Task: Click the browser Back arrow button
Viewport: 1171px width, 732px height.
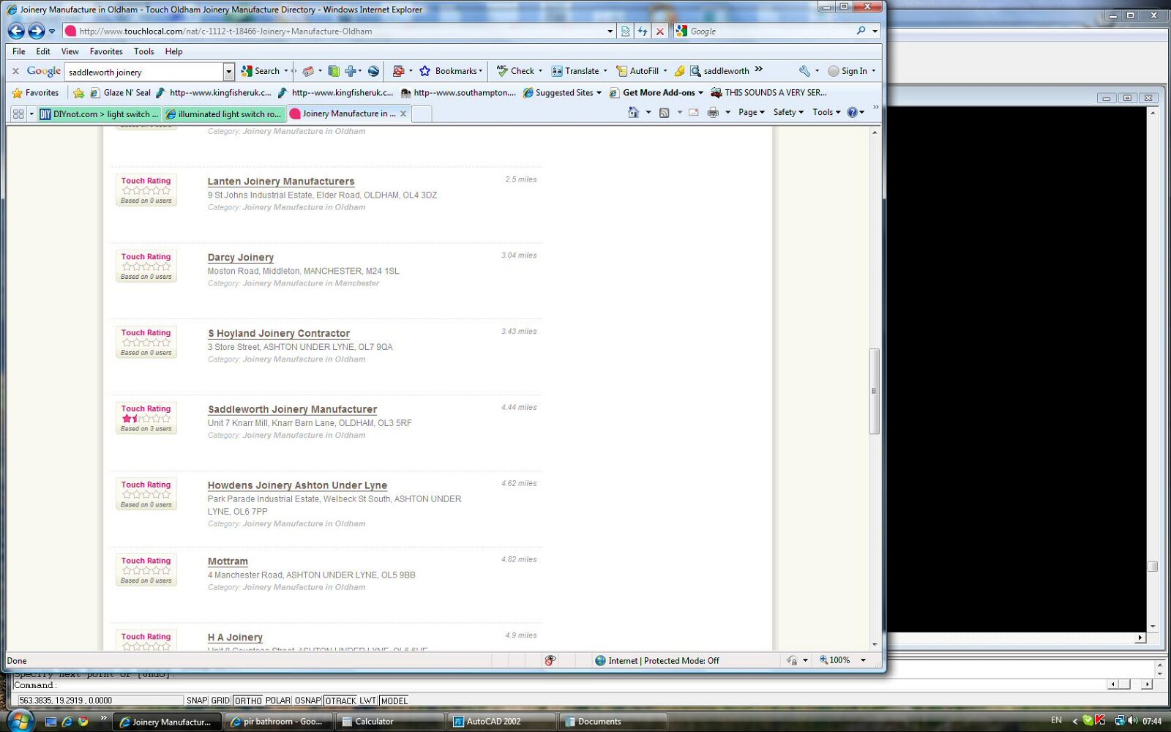Action: pos(16,31)
